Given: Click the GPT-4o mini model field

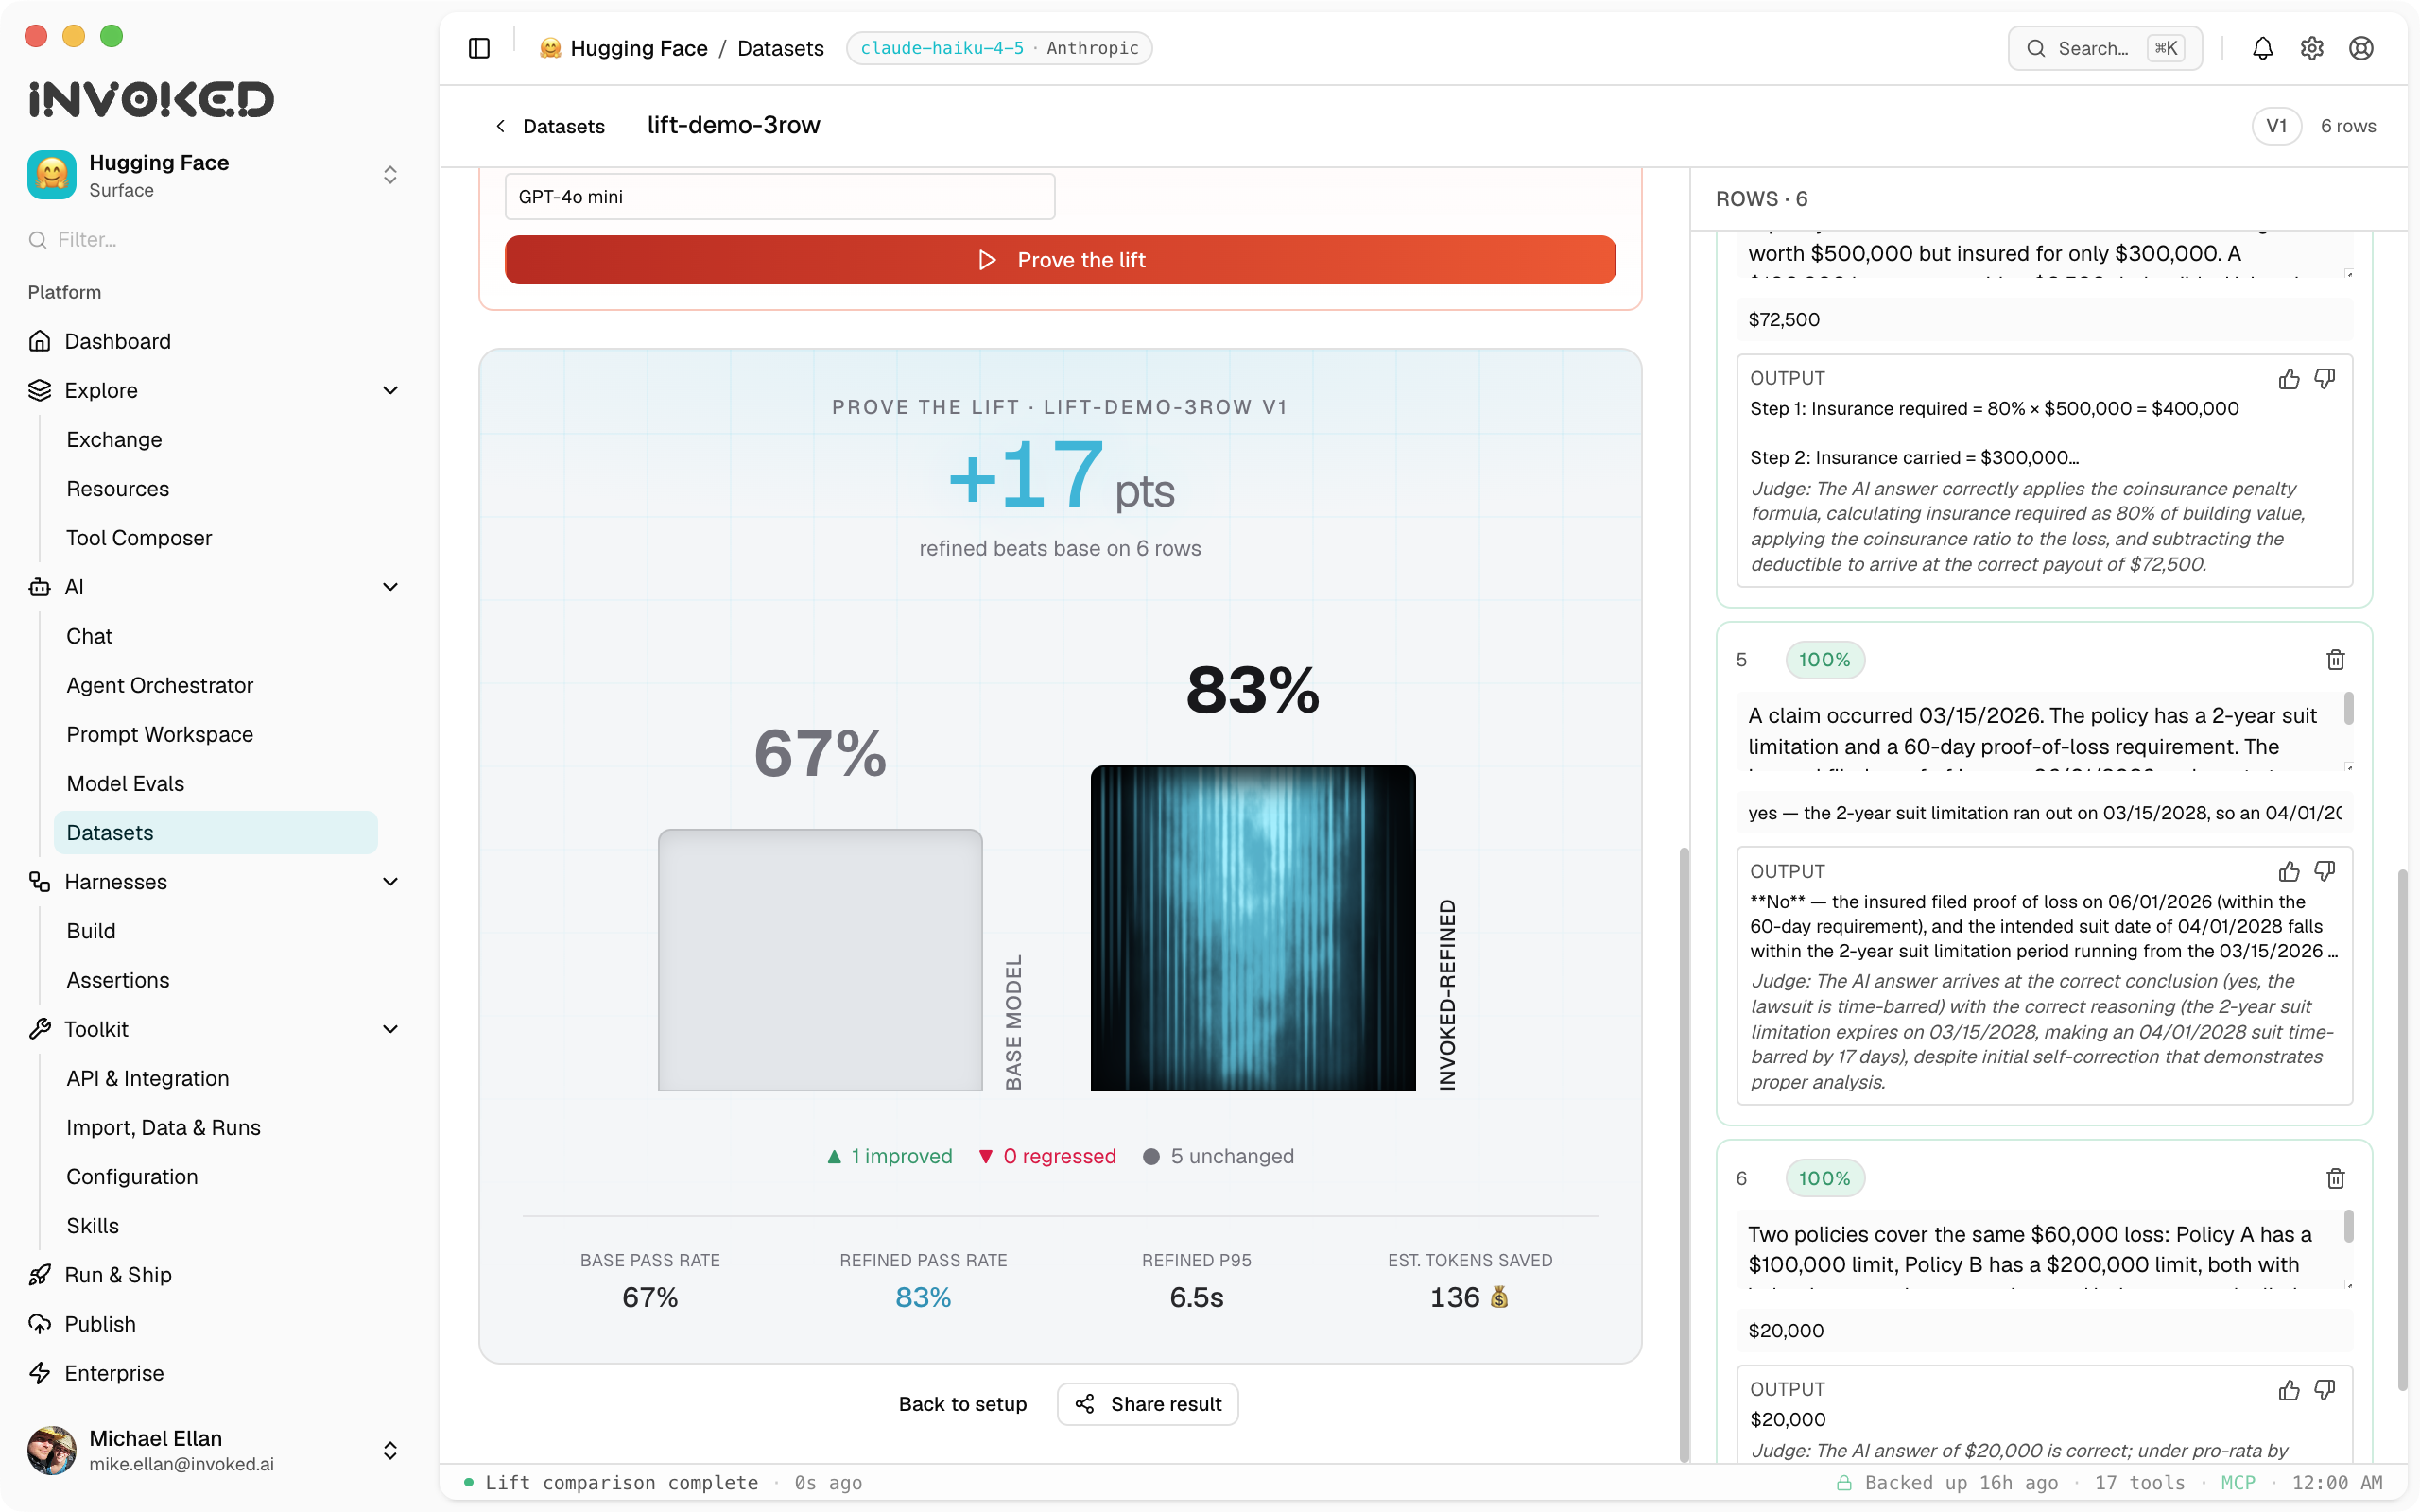Looking at the screenshot, I should click(x=780, y=197).
